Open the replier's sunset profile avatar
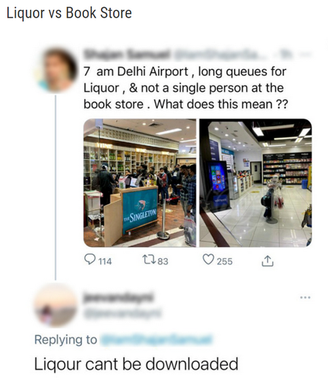 (x=56, y=305)
